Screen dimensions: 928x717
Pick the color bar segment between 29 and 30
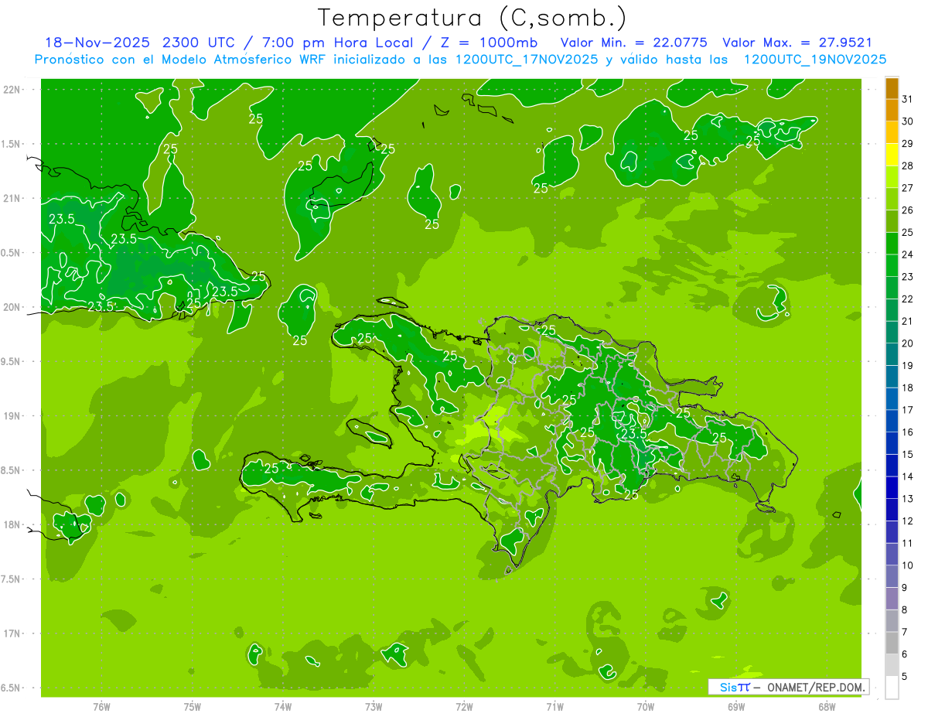coord(892,131)
